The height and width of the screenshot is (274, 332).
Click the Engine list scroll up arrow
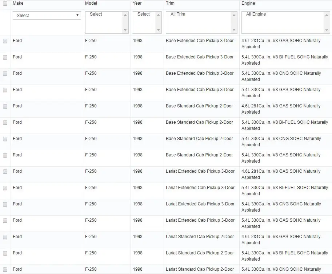click(327, 15)
